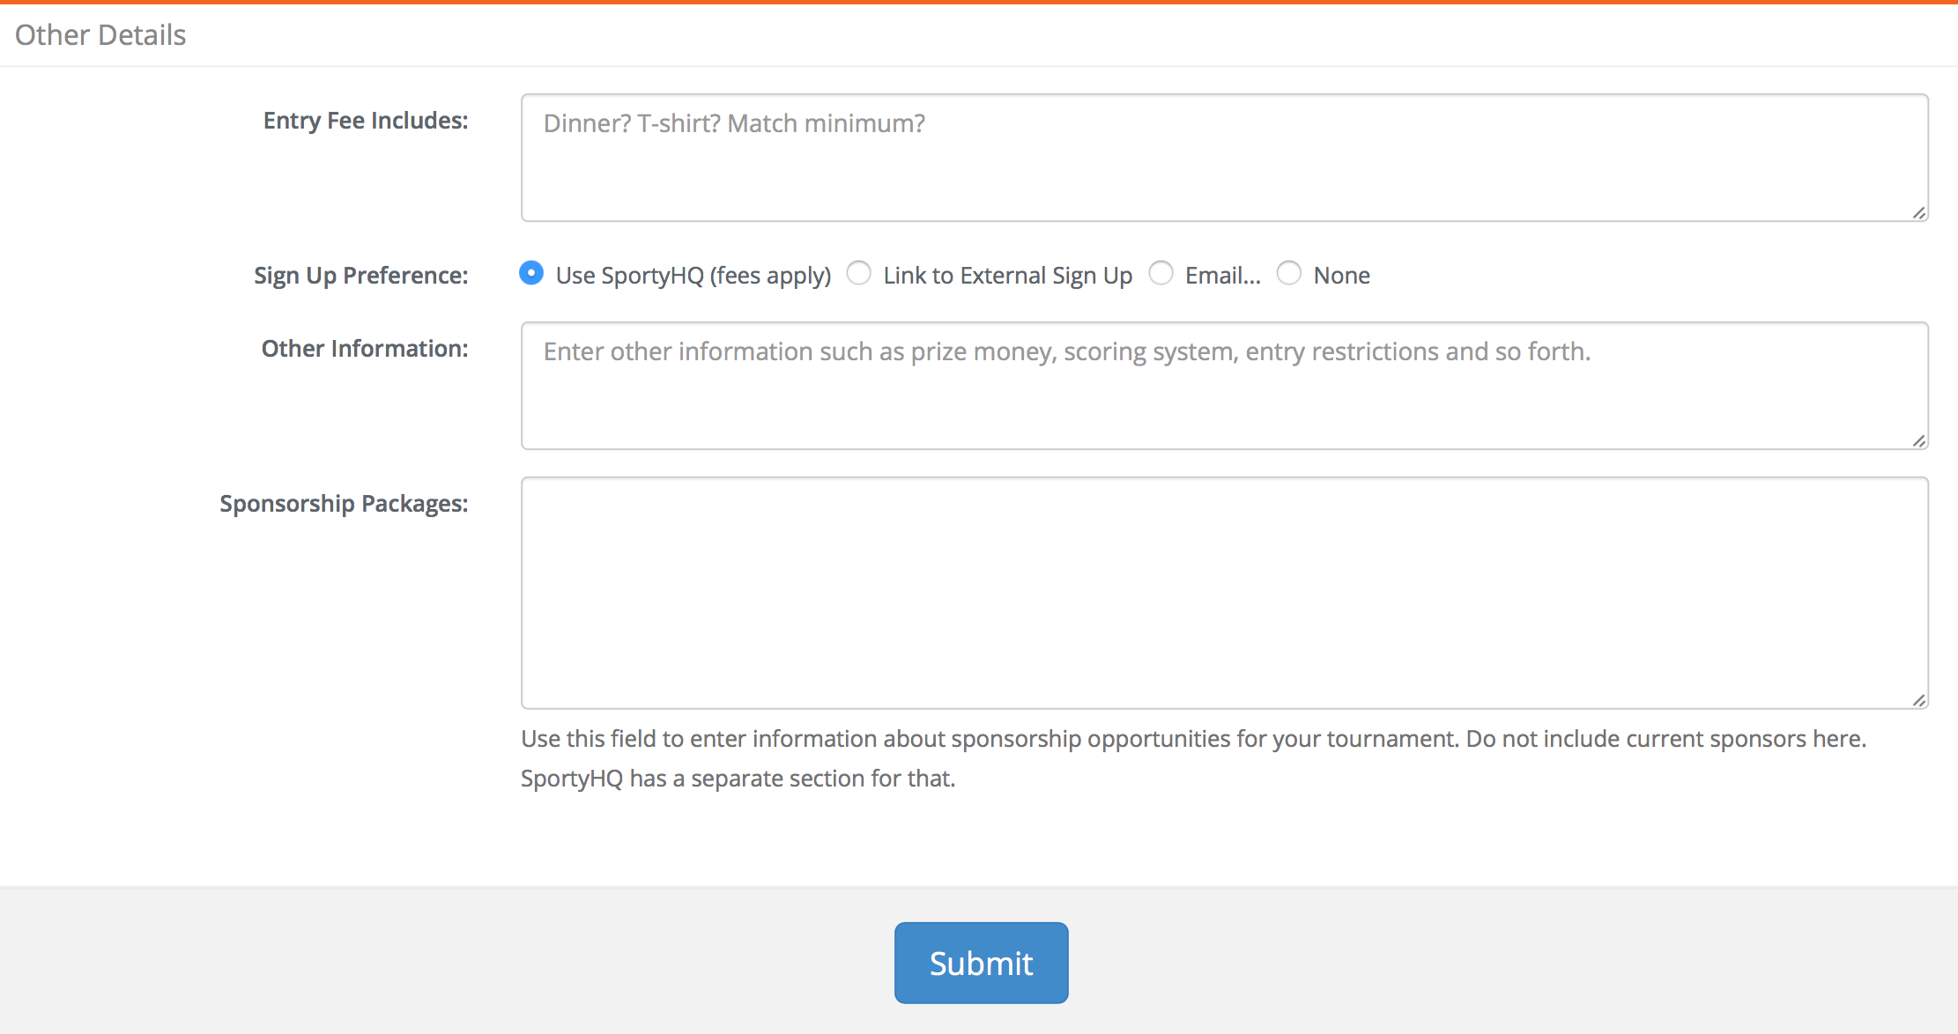
Task: Click into the Other Information text area
Action: click(1225, 386)
